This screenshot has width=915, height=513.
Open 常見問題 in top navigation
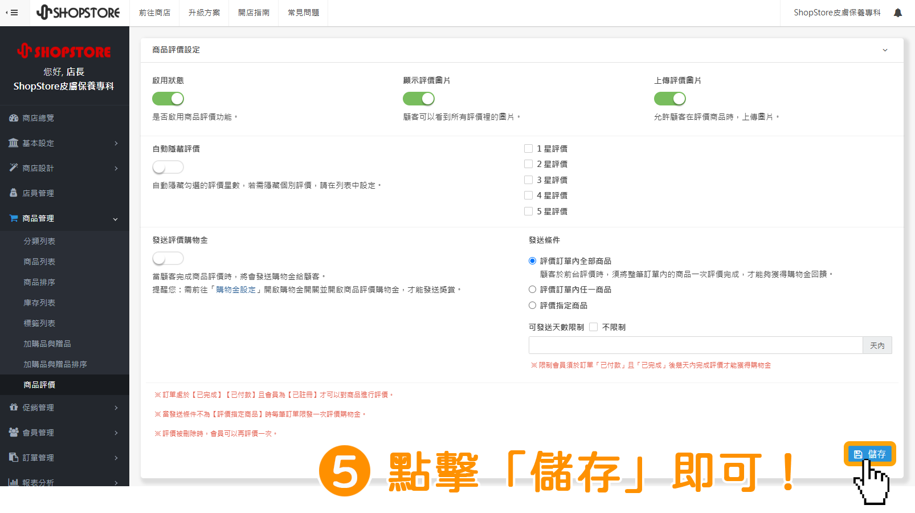[304, 13]
